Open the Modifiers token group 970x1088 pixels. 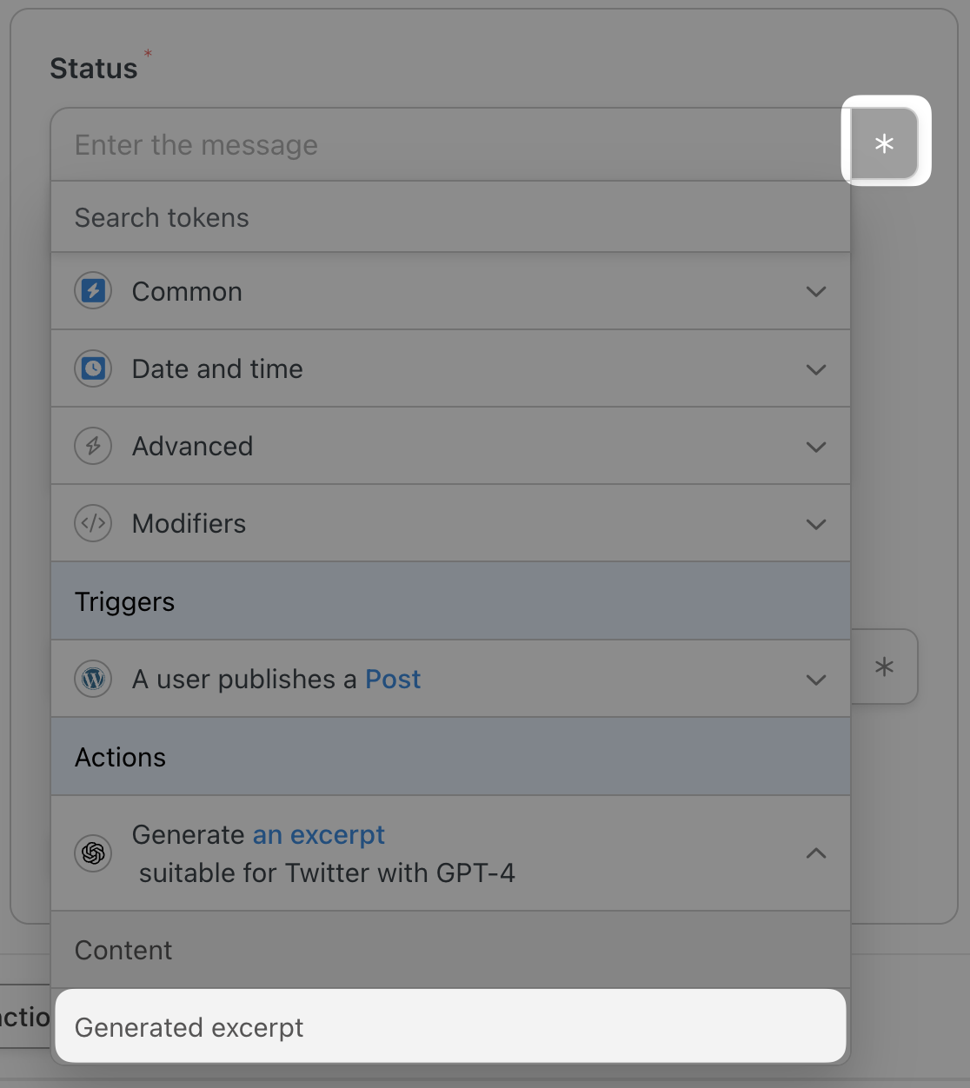[450, 523]
